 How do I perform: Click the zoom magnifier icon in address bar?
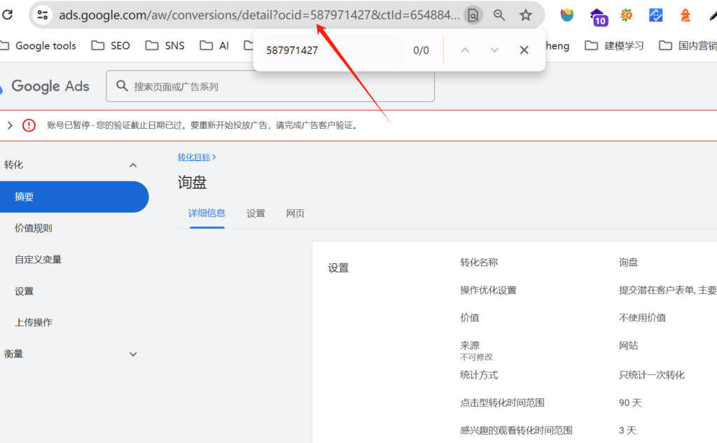click(x=499, y=15)
